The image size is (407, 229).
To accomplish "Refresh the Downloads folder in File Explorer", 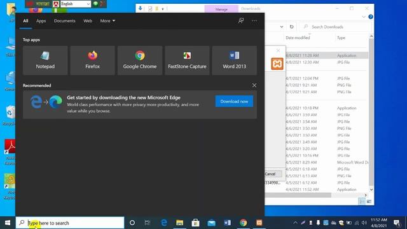I will point(291,27).
